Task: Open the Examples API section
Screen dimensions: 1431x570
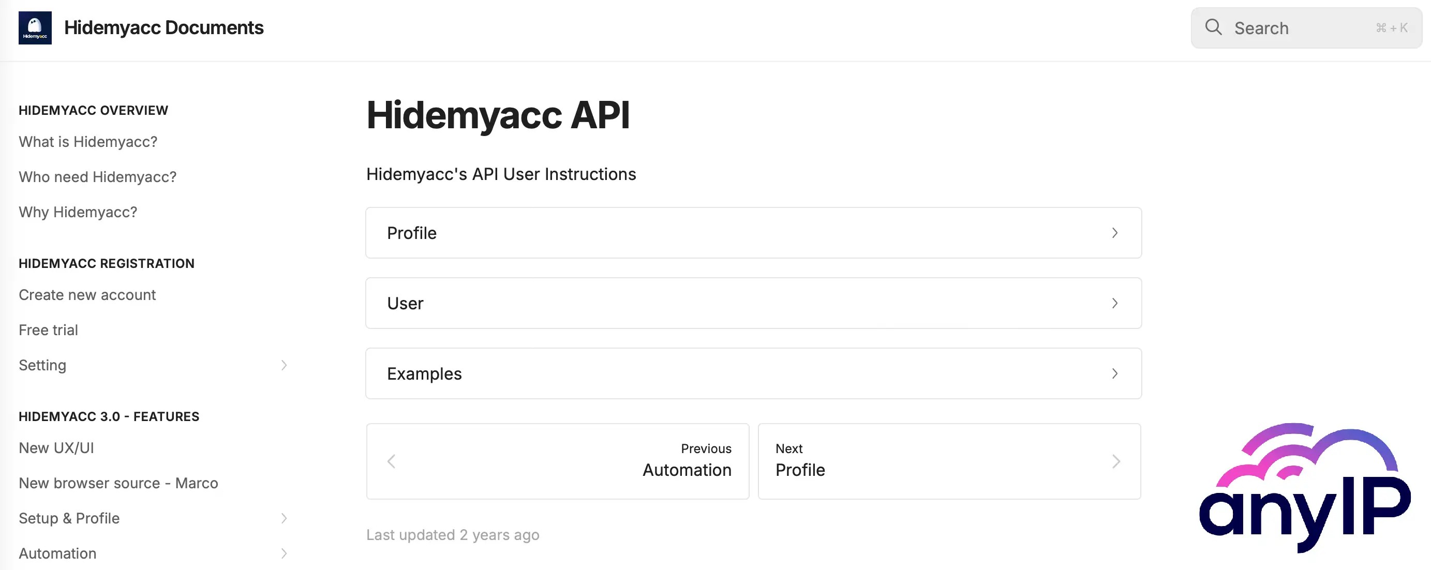Action: pos(753,373)
